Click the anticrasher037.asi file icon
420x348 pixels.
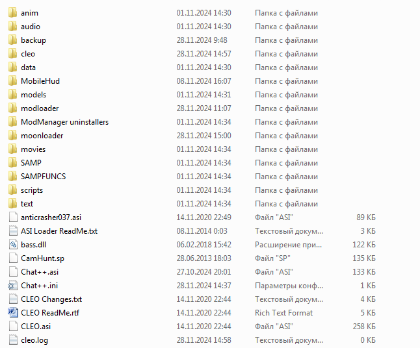(12, 217)
